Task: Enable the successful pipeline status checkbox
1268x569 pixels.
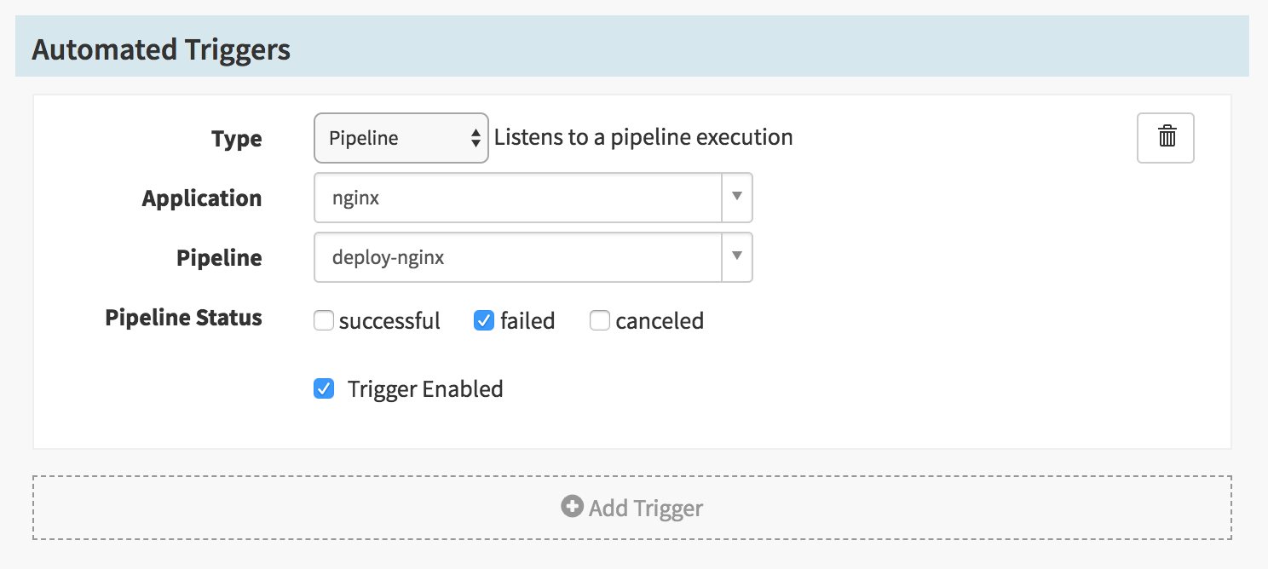Action: pyautogui.click(x=324, y=321)
